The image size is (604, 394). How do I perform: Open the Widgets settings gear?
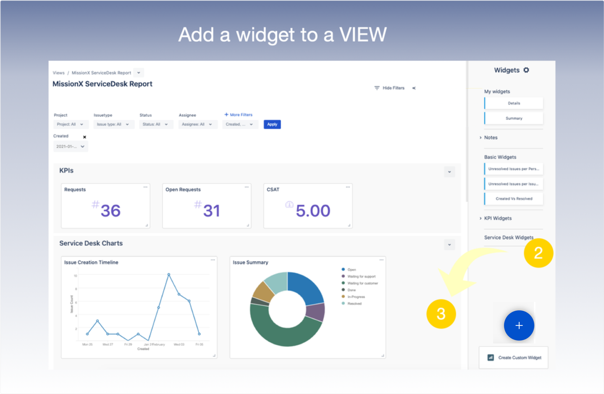526,70
